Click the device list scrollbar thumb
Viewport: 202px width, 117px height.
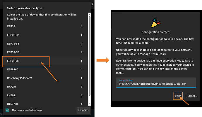tap(90, 56)
